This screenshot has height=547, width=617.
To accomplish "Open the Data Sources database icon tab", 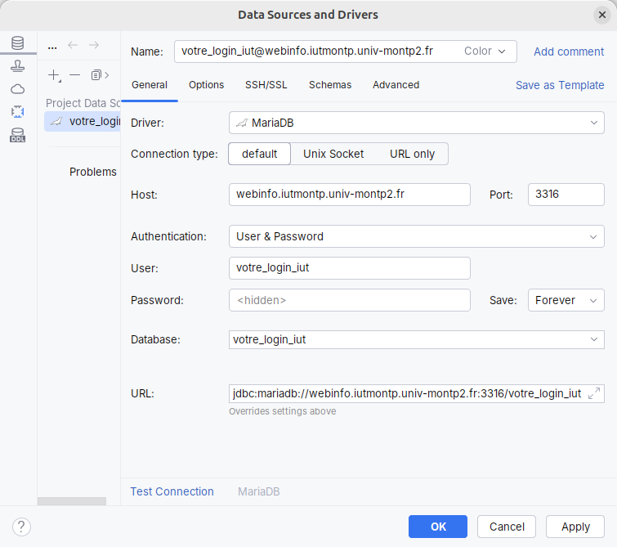I will coord(18,43).
